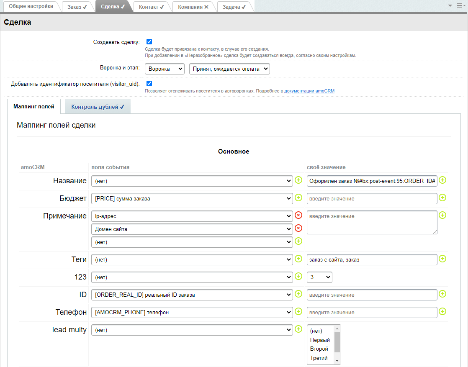Open the 123 field value dropdown
Screen dimensions: 468x367
tap(319, 277)
